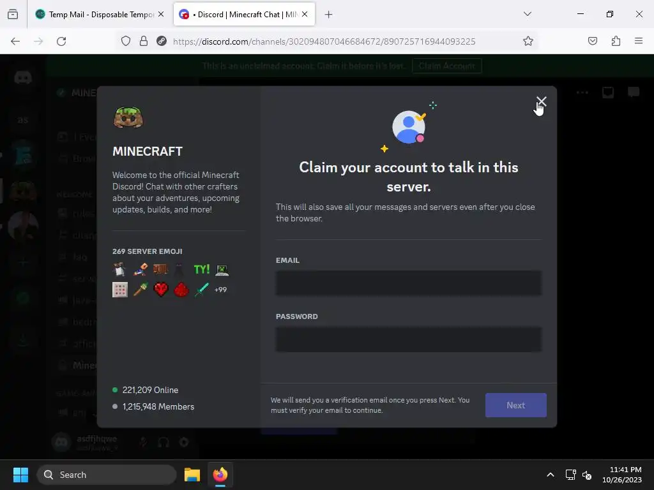The image size is (654, 490).
Task: Open the browser extensions menu
Action: pyautogui.click(x=616, y=41)
